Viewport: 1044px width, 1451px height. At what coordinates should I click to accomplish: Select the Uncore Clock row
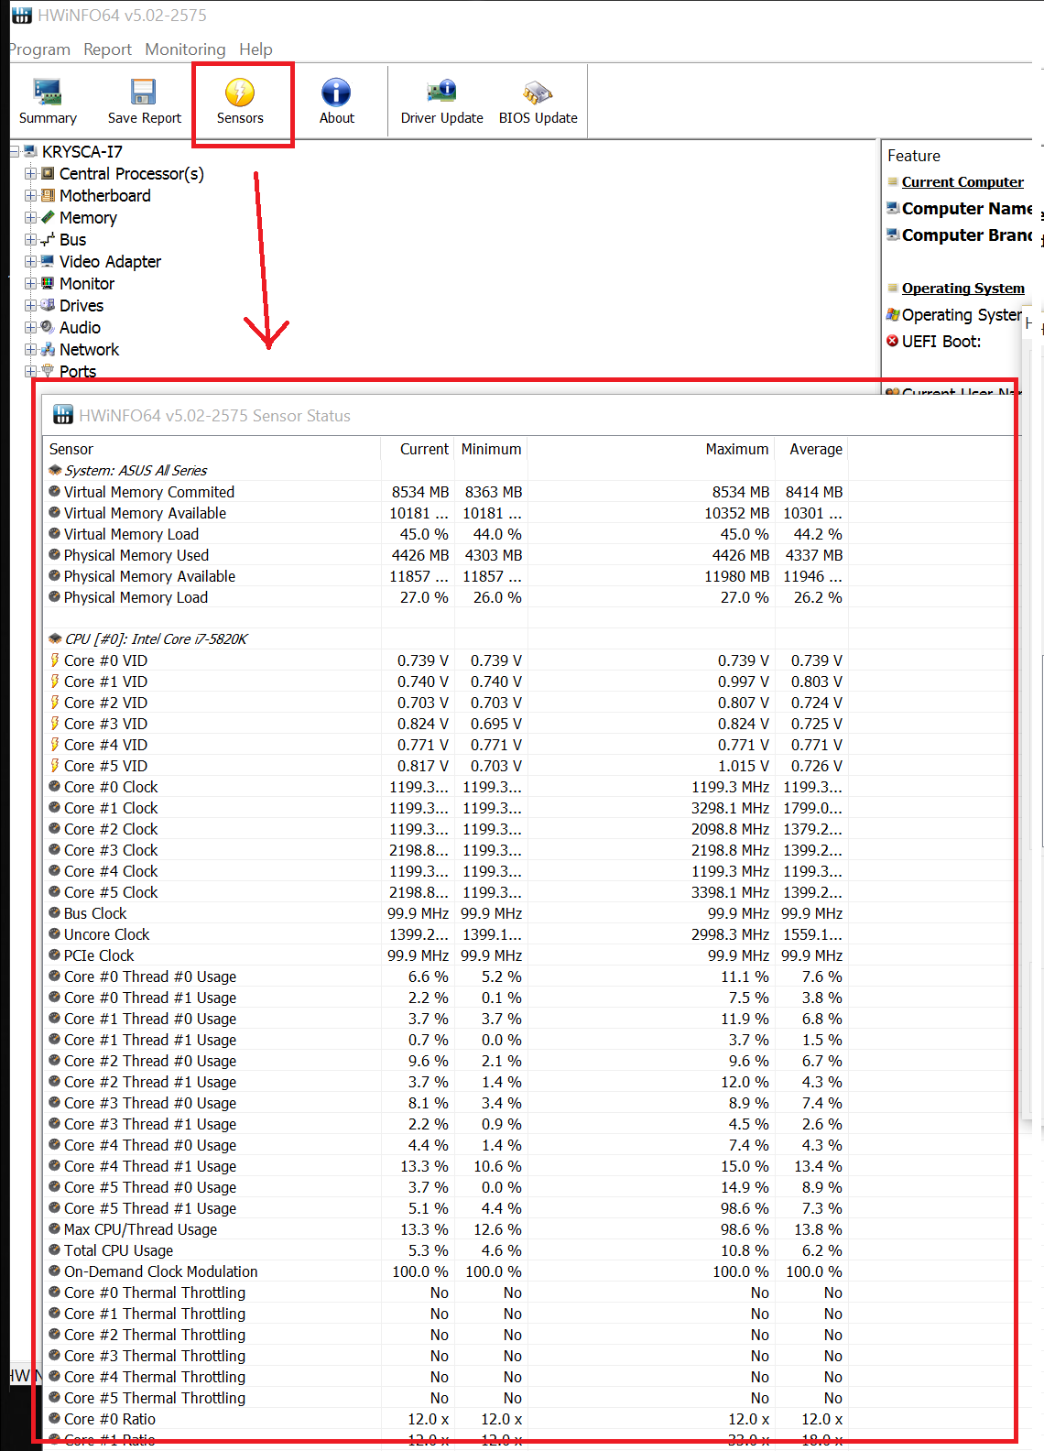click(x=446, y=934)
